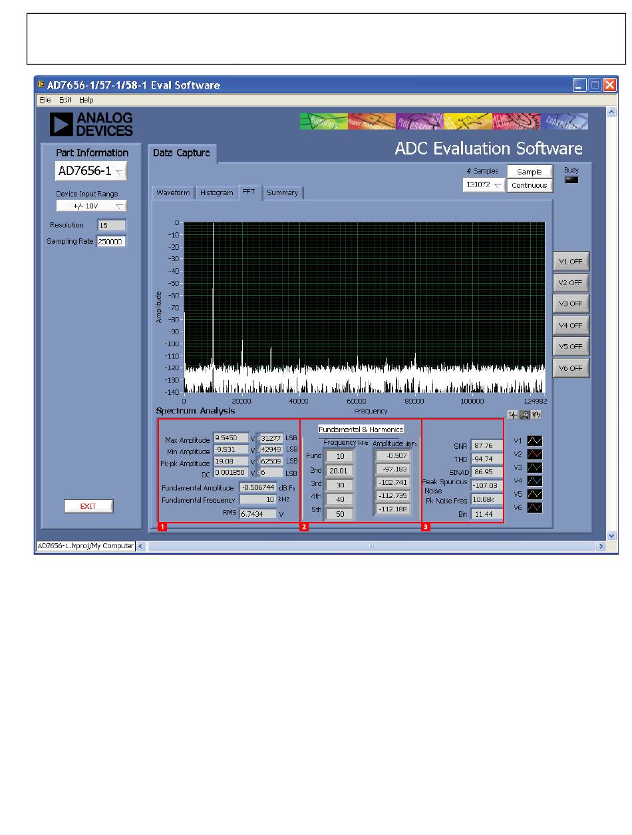Select the FFT tab
The height and width of the screenshot is (835, 632).
[x=249, y=192]
